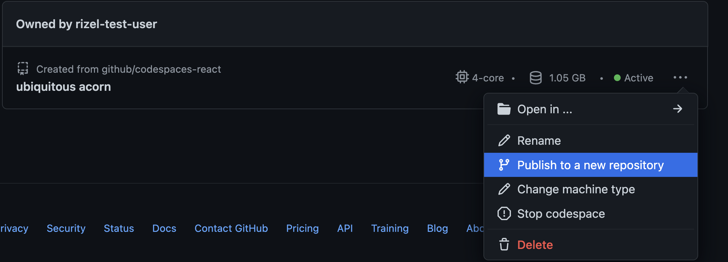This screenshot has width=728, height=262.
Task: Open the Docs footer link
Action: (x=164, y=228)
